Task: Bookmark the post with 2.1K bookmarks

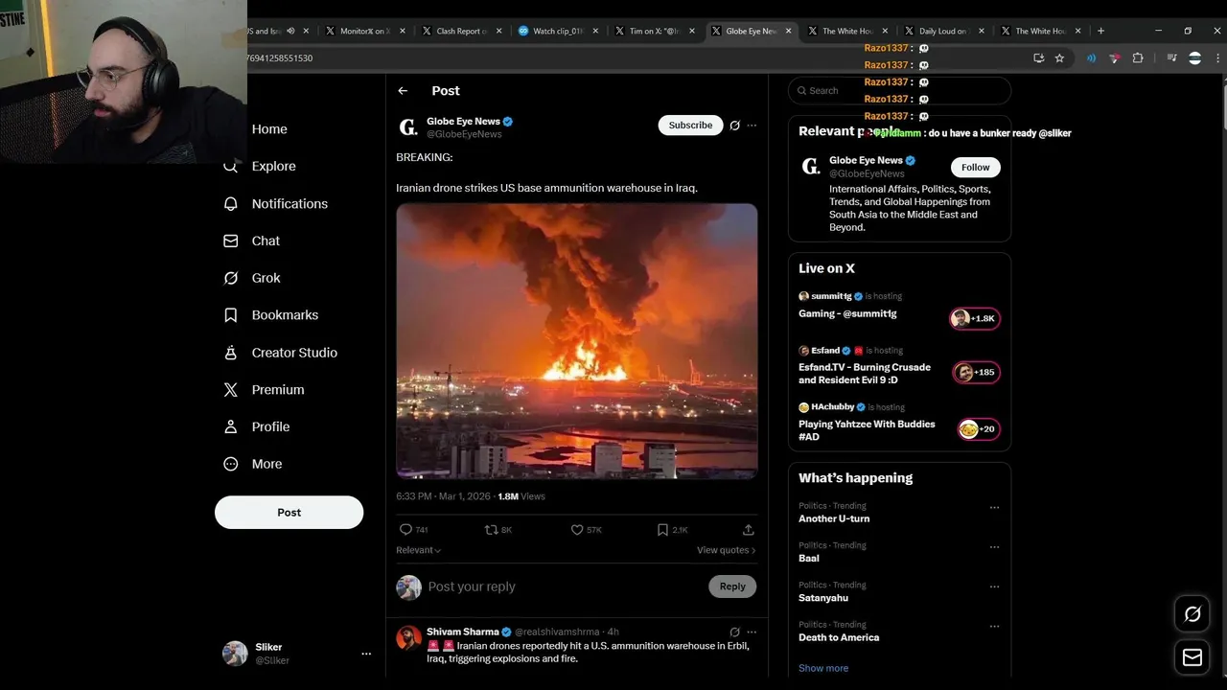Action: 662,529
